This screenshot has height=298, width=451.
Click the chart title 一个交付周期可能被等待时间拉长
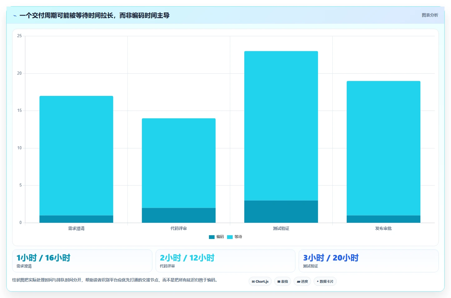66,15
